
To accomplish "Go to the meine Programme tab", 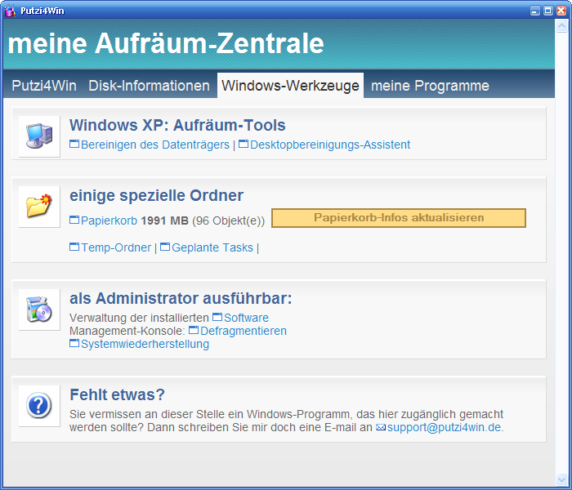I will pos(430,86).
